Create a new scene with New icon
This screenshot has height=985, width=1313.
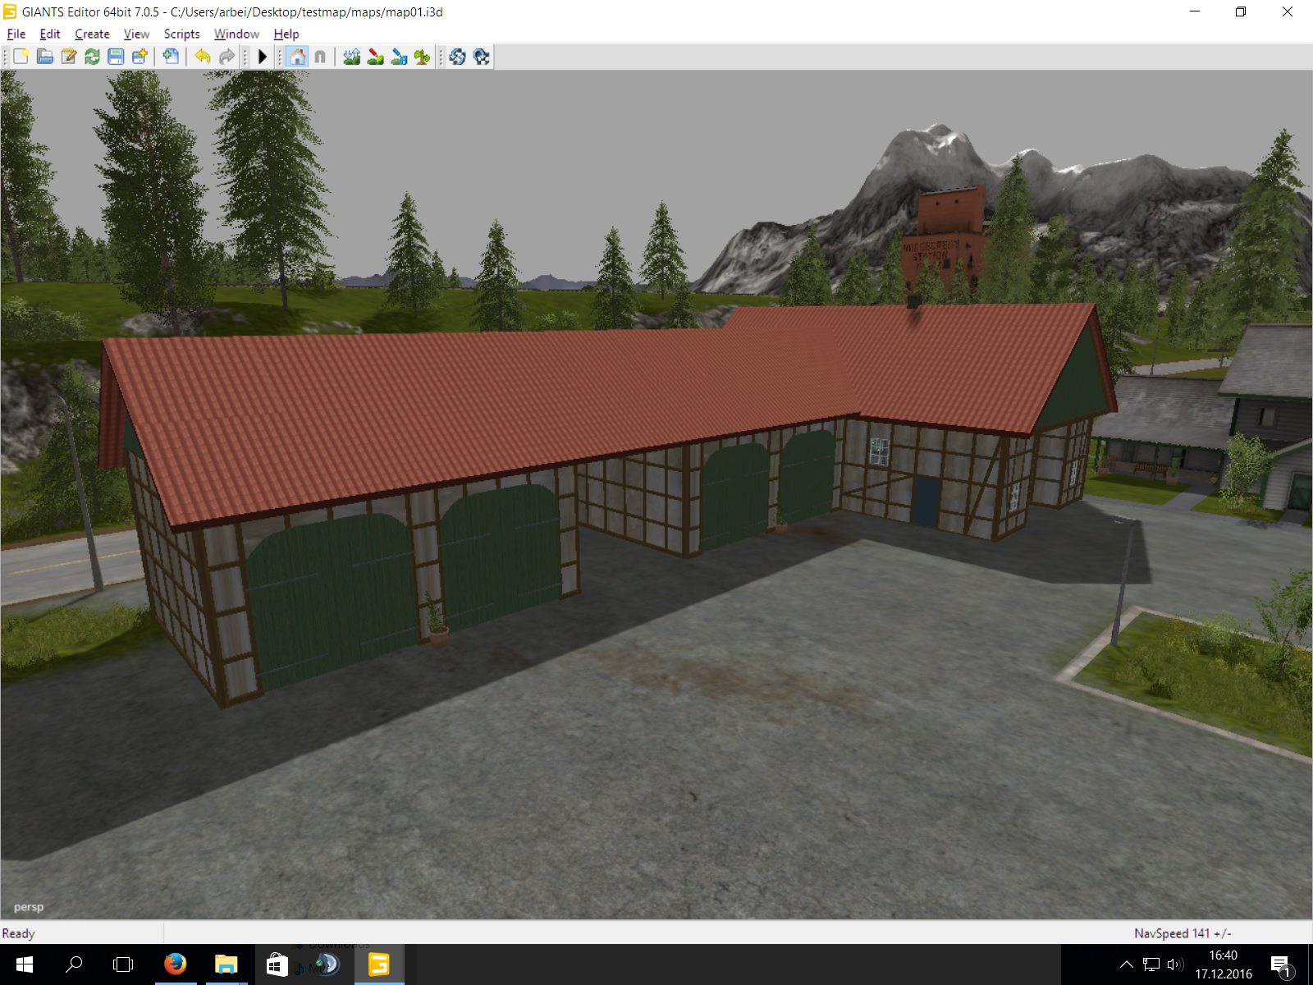(x=21, y=57)
